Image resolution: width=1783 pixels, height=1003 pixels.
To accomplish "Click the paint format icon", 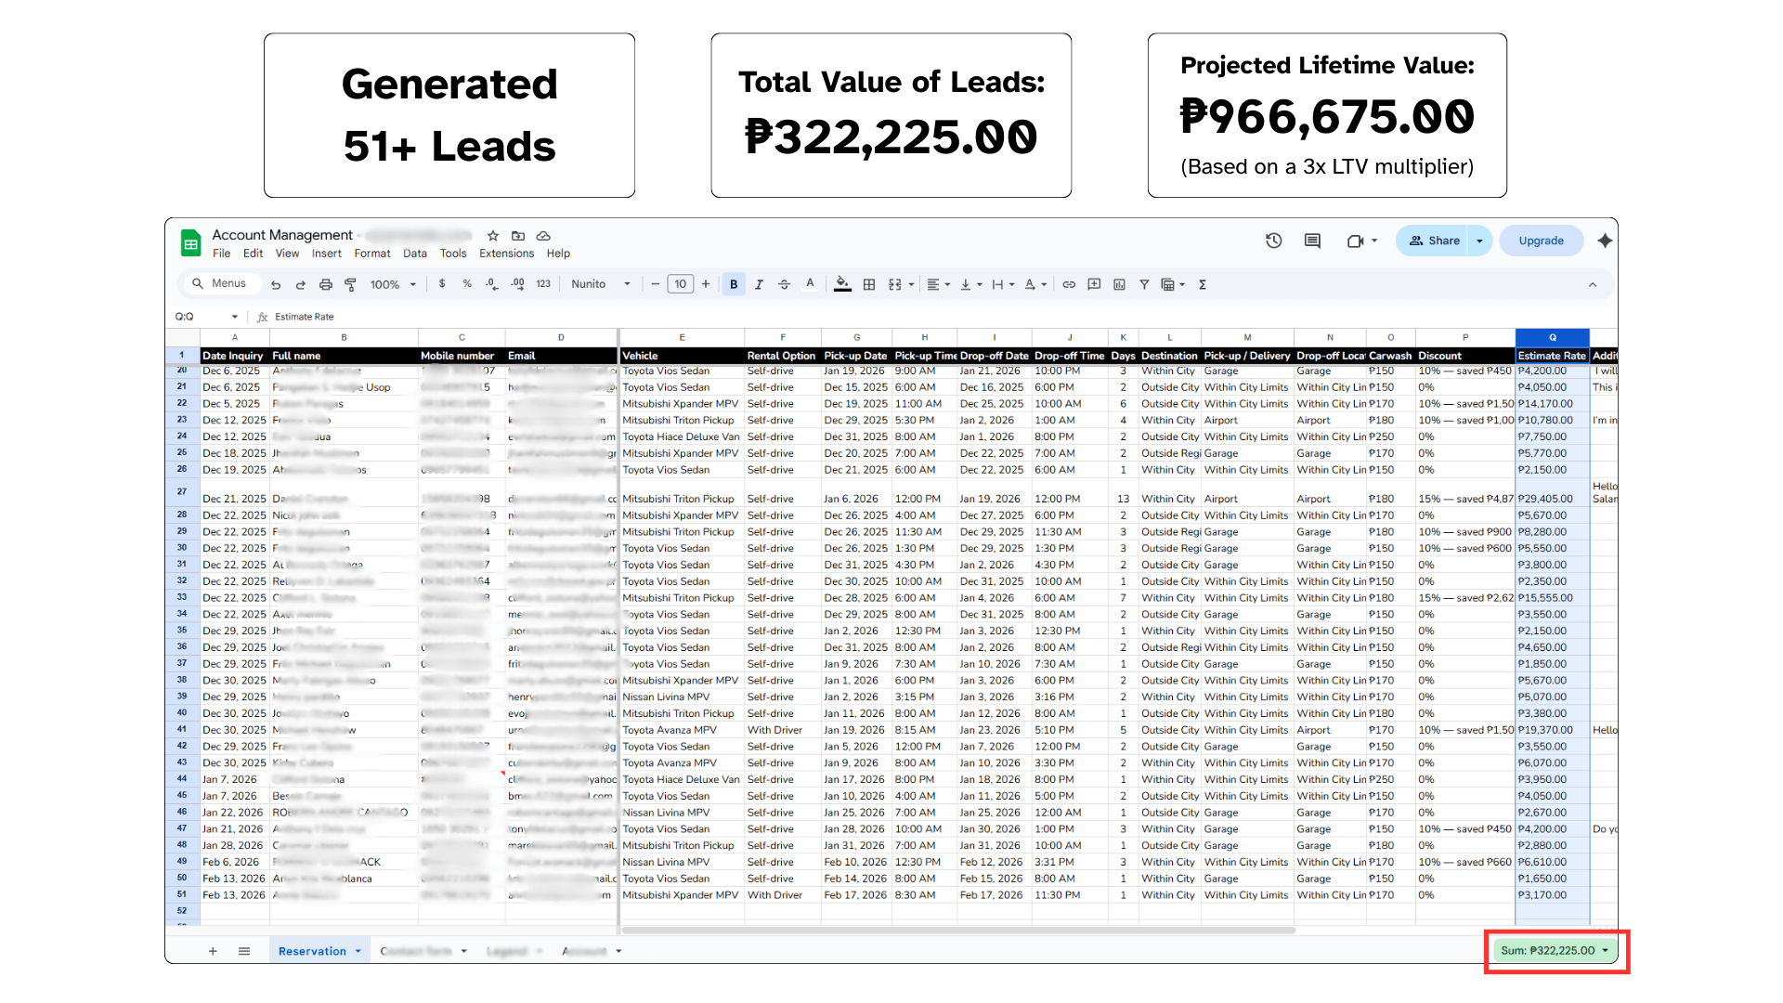I will (350, 284).
